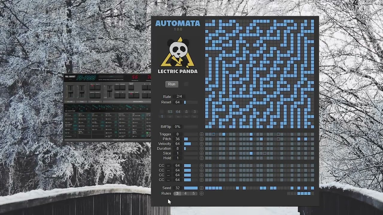This screenshot has height=215, width=383.
Task: Click UNISON 1 button in FB-7999 window
Action: click(92, 96)
